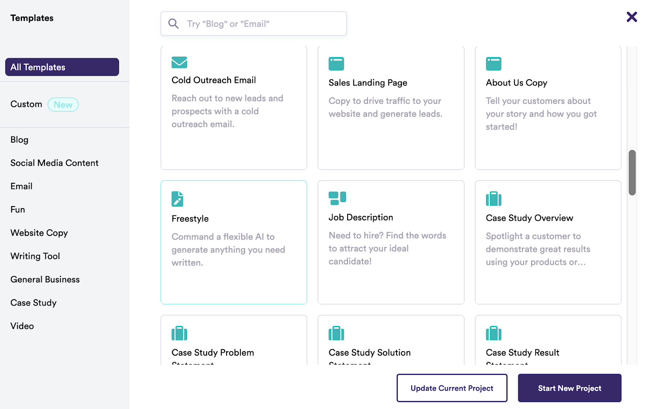Show Video templates
Image resolution: width=652 pixels, height=409 pixels.
[x=22, y=326]
